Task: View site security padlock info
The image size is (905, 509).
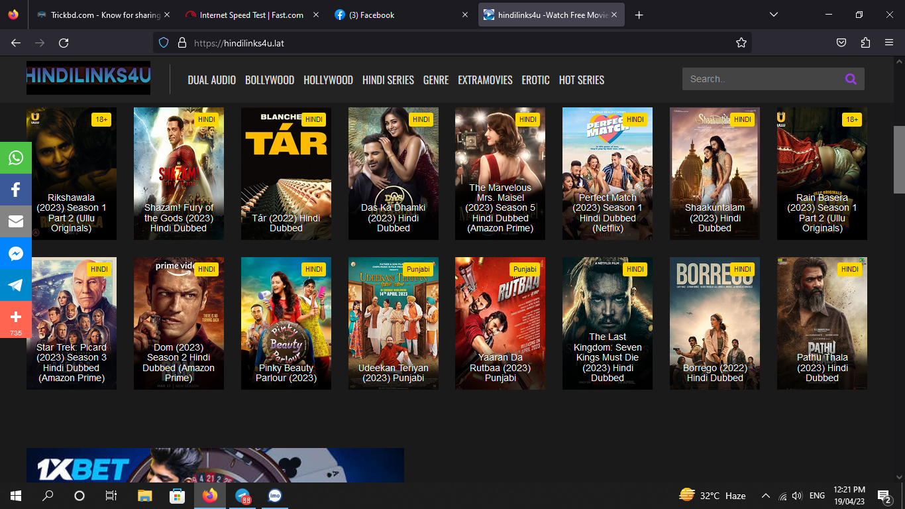Action: 182,42
